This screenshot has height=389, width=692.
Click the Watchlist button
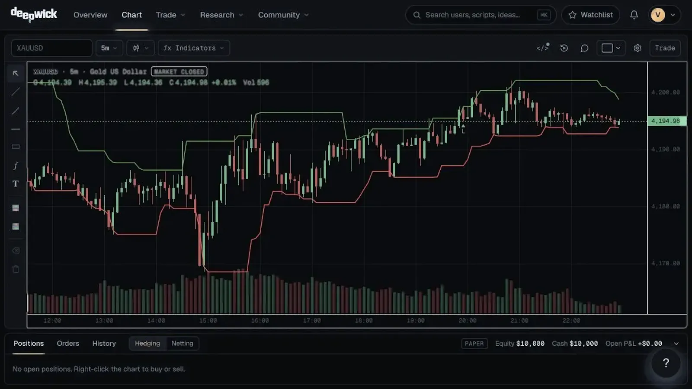point(591,15)
